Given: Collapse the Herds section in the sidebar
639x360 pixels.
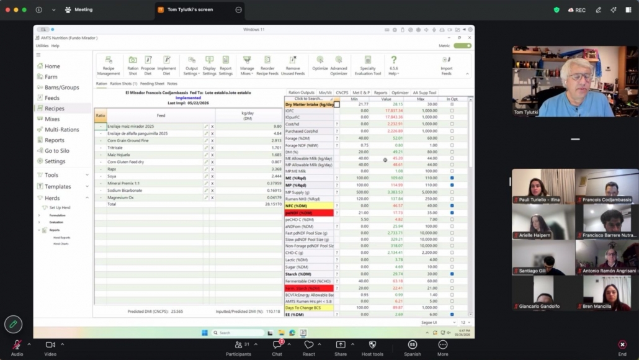Looking at the screenshot, I should pos(87,198).
